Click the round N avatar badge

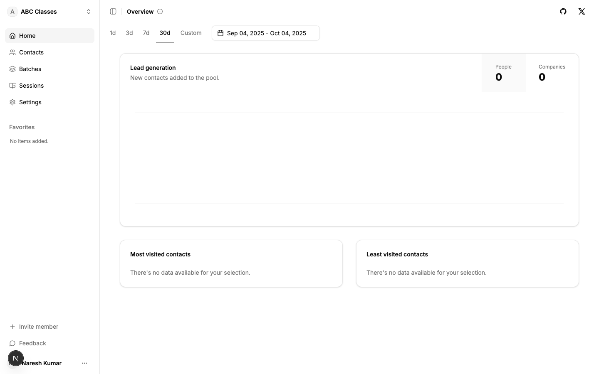click(16, 358)
